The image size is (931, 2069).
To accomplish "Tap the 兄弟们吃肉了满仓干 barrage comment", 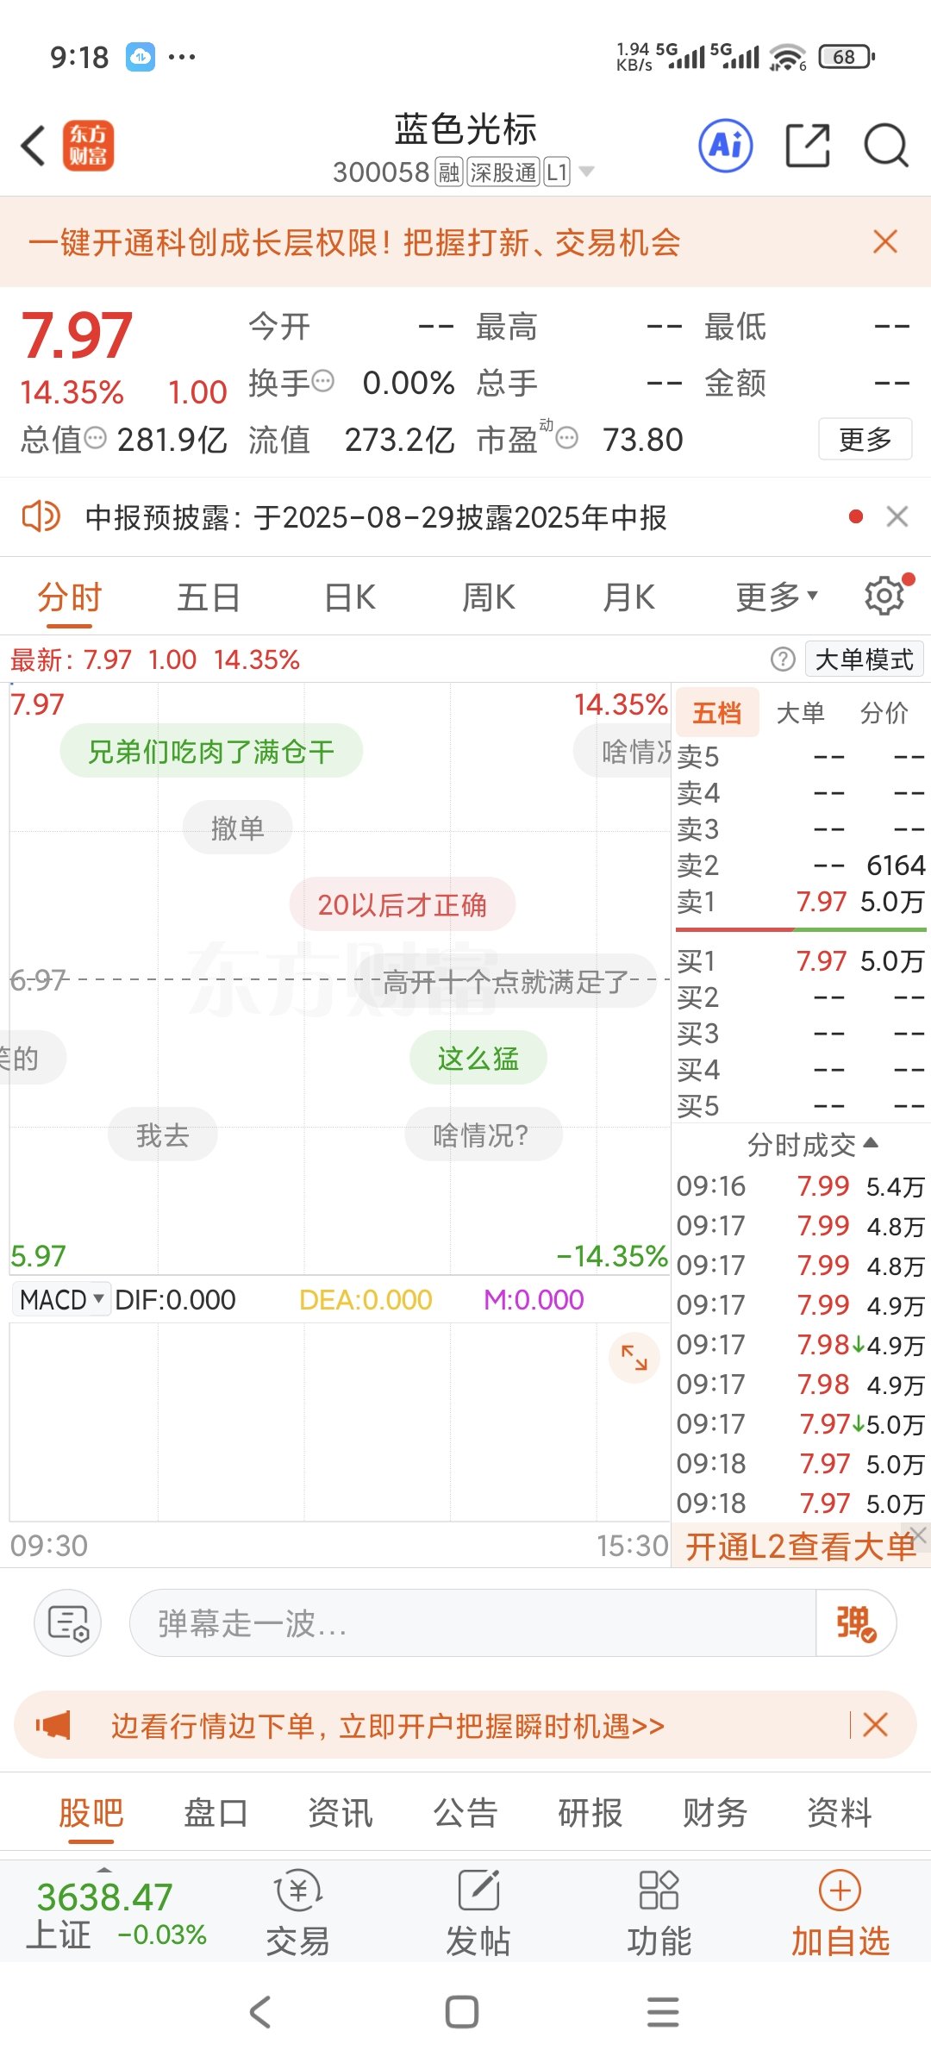I will tap(211, 751).
